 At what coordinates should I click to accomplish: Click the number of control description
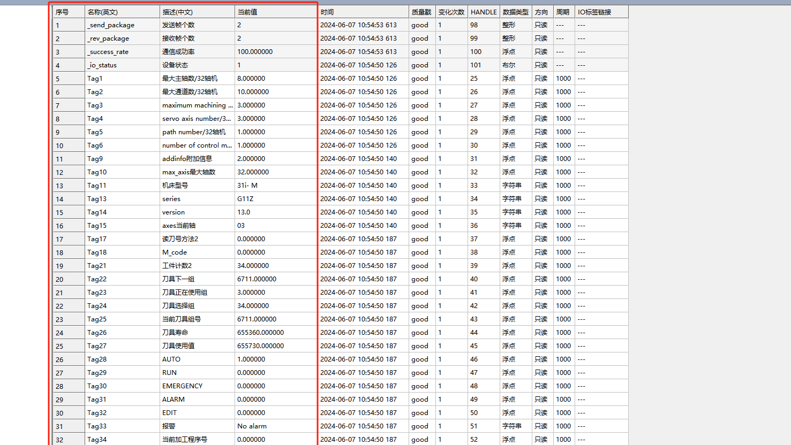pyautogui.click(x=197, y=145)
